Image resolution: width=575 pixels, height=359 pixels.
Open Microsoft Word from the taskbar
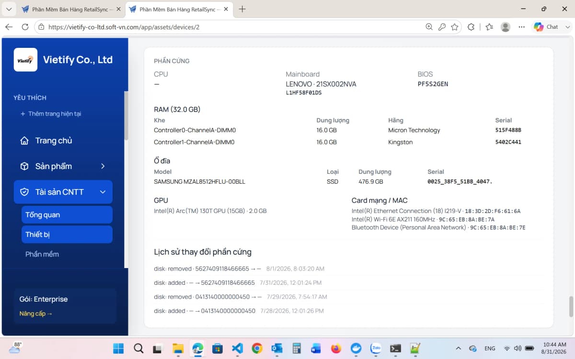click(316, 348)
